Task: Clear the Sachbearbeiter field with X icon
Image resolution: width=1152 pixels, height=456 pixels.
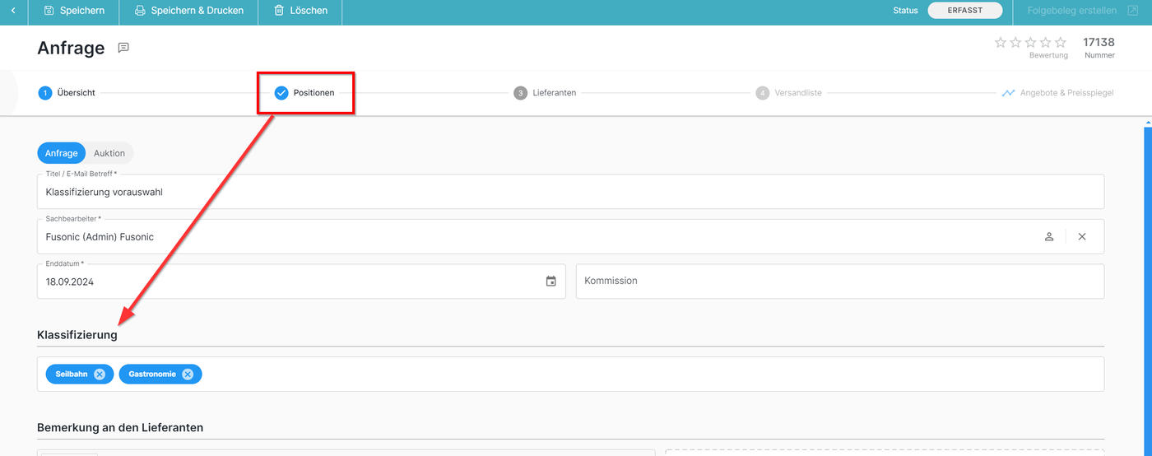Action: [1082, 237]
